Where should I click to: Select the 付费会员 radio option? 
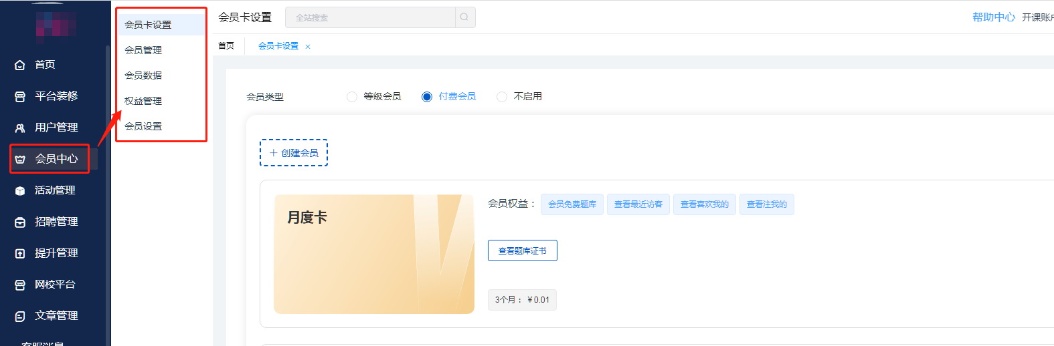427,97
